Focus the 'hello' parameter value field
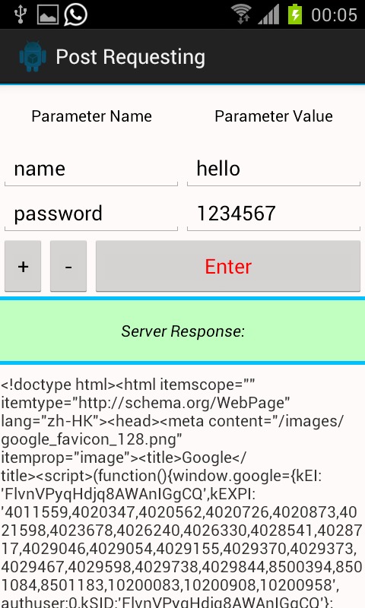 coord(274,169)
